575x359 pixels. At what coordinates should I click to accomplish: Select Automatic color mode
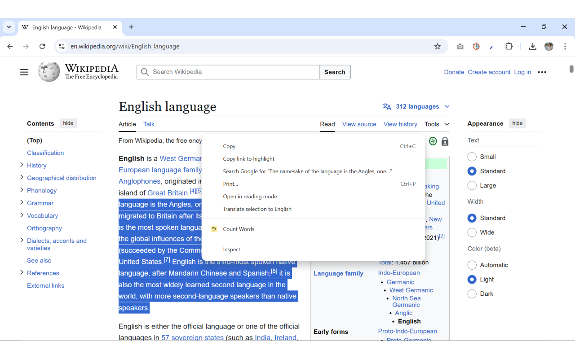(x=472, y=265)
